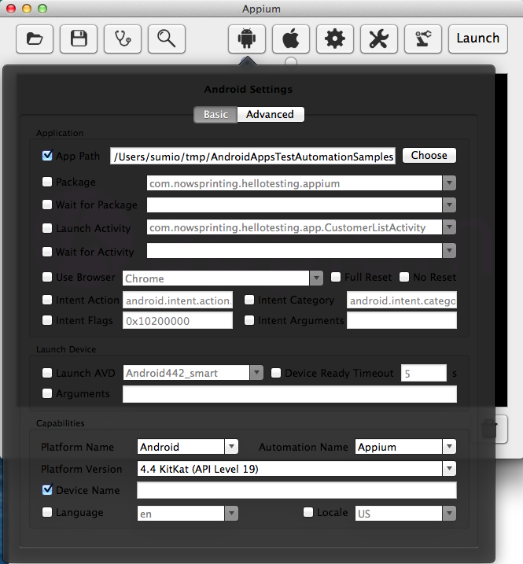Uncheck the App Path checkbox
Viewport: 523px width, 564px height.
tap(47, 156)
